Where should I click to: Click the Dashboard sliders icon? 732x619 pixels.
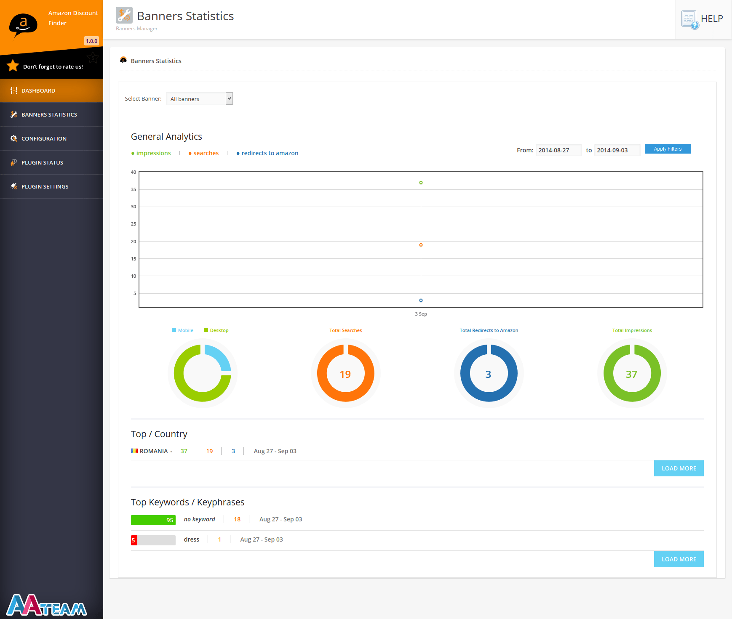(x=14, y=90)
